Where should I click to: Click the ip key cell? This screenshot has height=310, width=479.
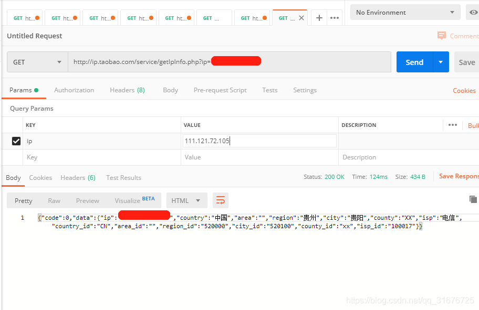[x=102, y=141]
